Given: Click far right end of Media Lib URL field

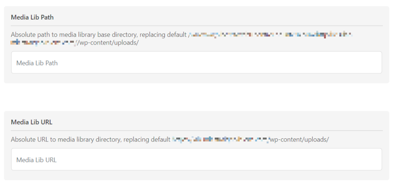Looking at the screenshot, I should click(x=375, y=159).
